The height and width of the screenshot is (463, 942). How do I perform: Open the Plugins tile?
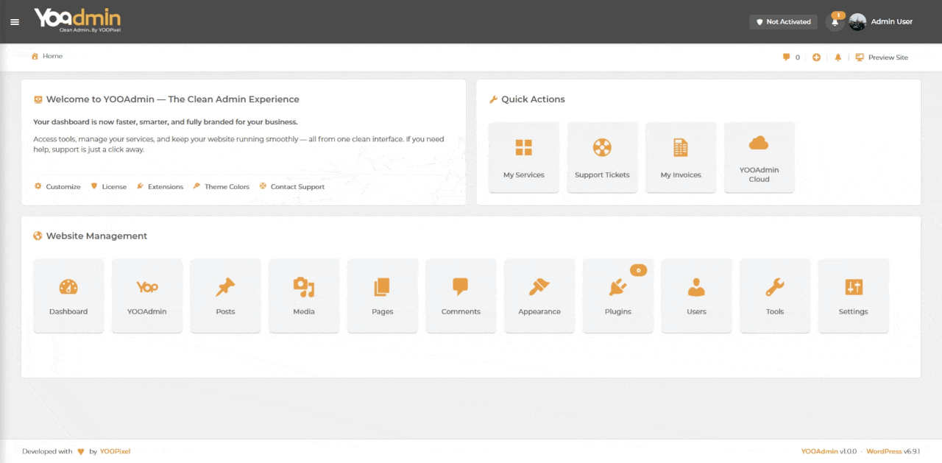tap(618, 295)
